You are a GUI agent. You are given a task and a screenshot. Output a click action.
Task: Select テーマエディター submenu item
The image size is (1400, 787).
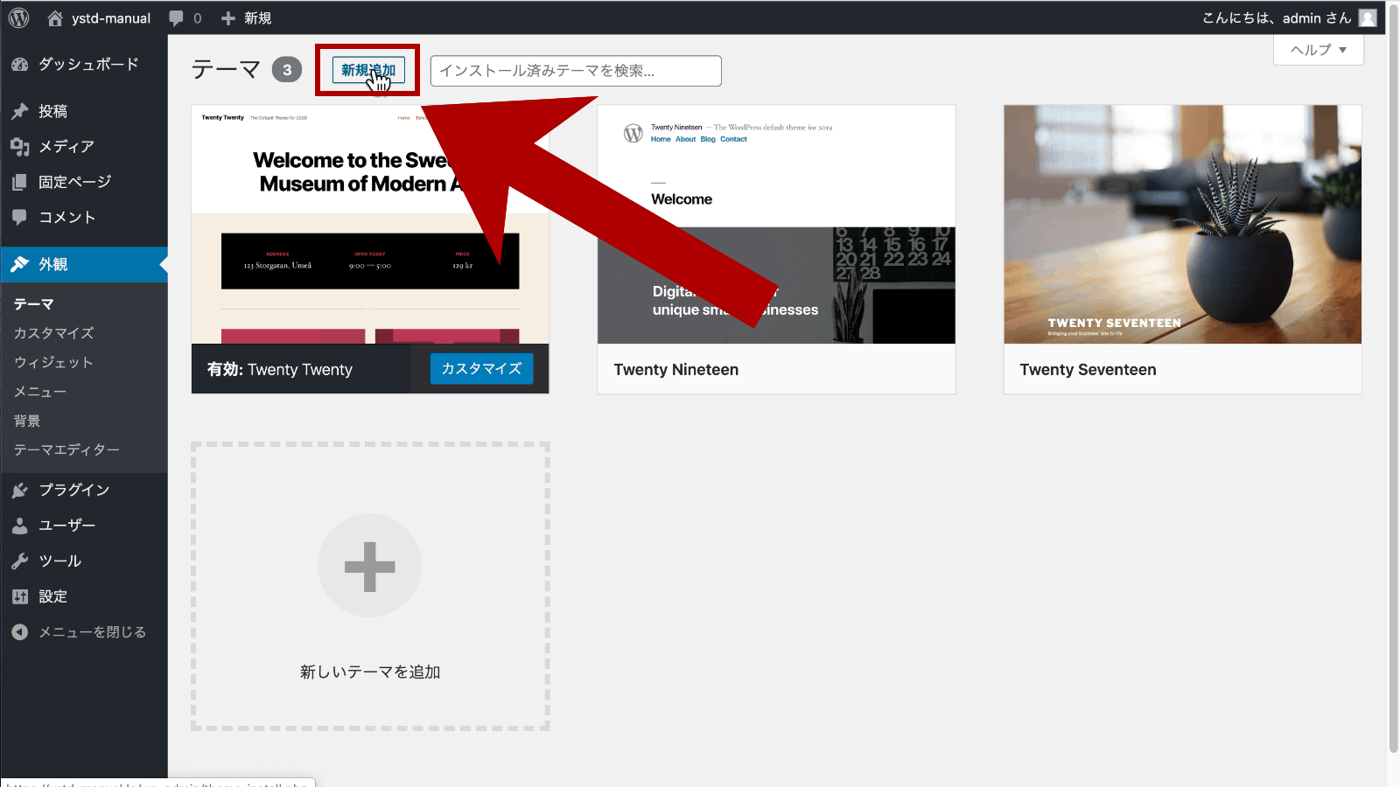(x=66, y=449)
